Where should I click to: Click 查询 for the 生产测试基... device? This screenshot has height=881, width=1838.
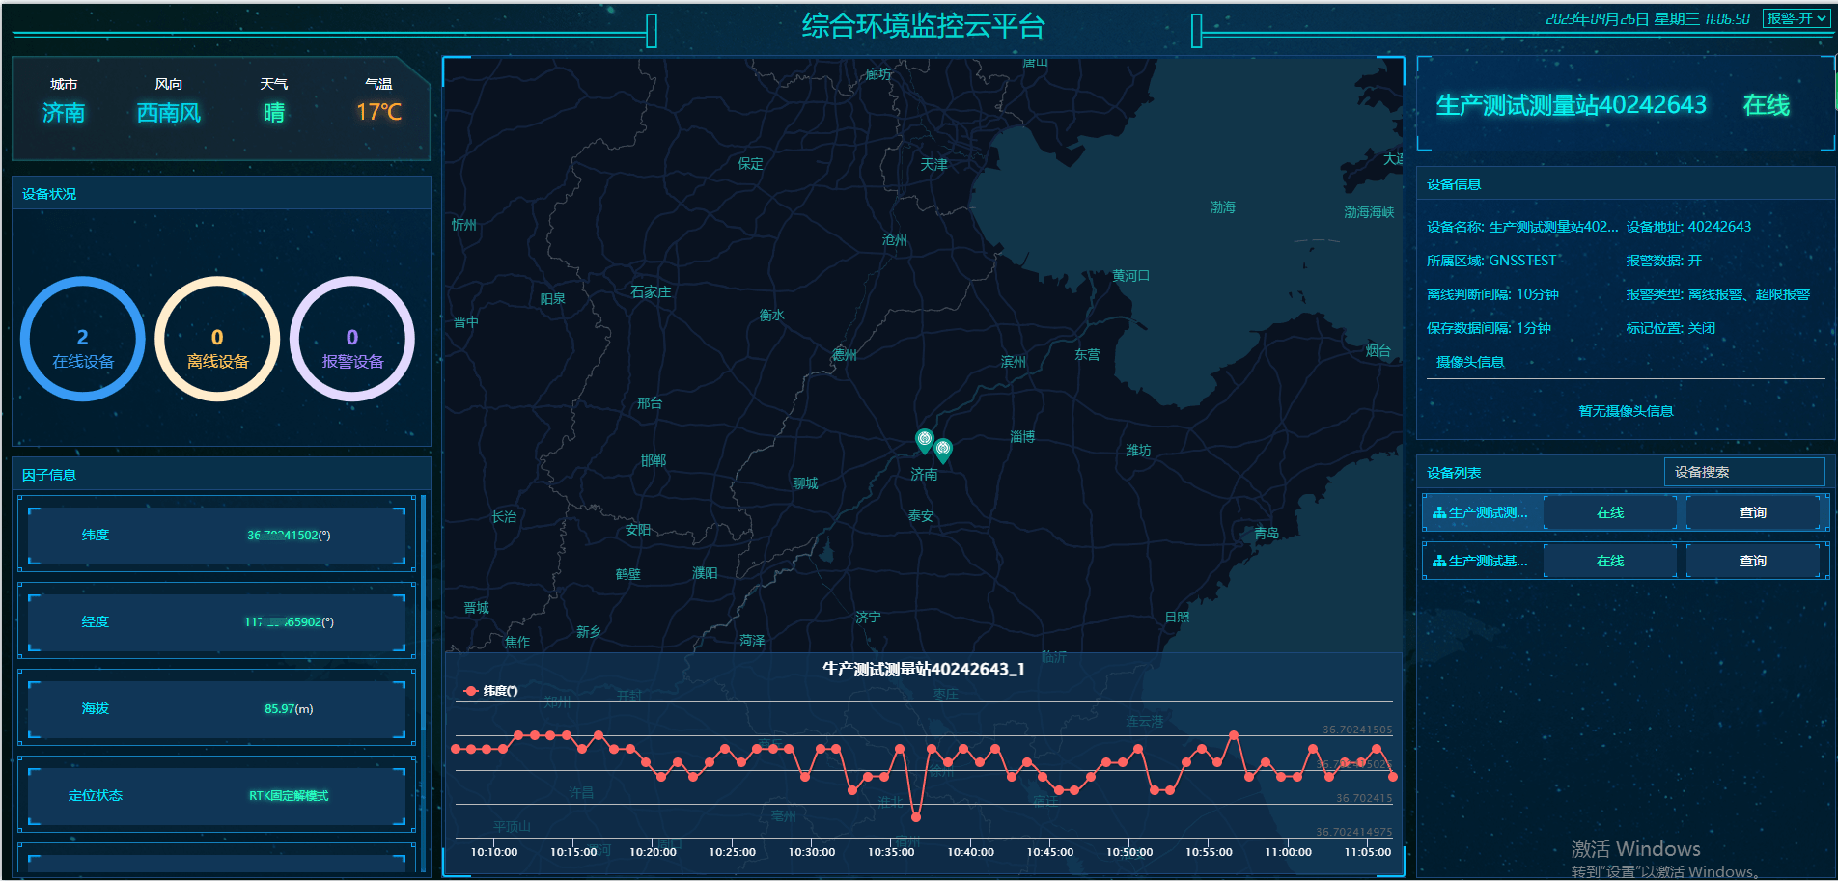click(1752, 561)
